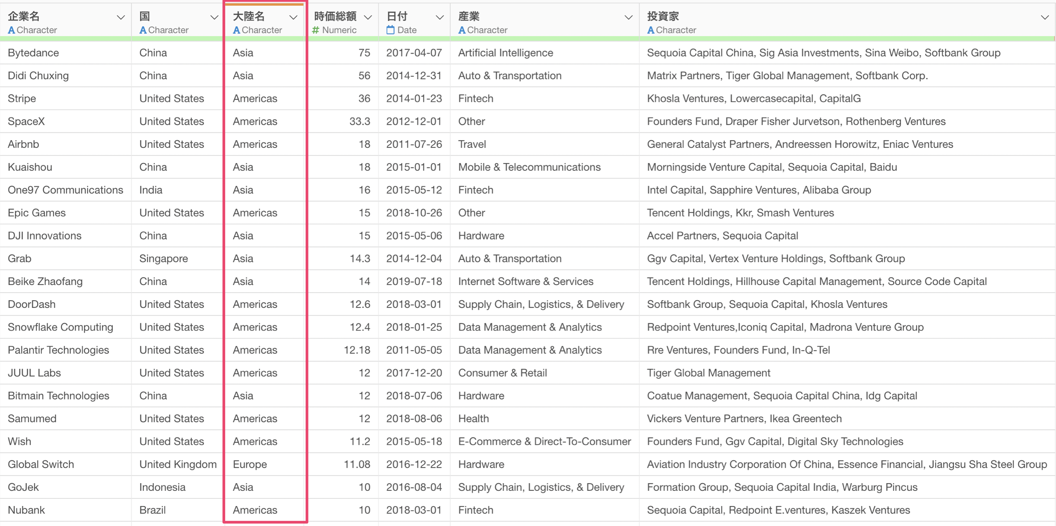Click the Health industry cell
The height and width of the screenshot is (526, 1056).
[x=545, y=419]
